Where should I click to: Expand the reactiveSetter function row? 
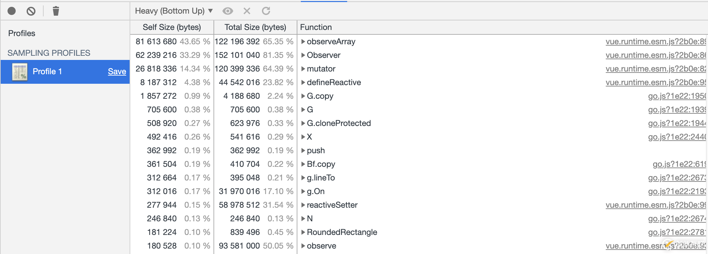tap(303, 205)
